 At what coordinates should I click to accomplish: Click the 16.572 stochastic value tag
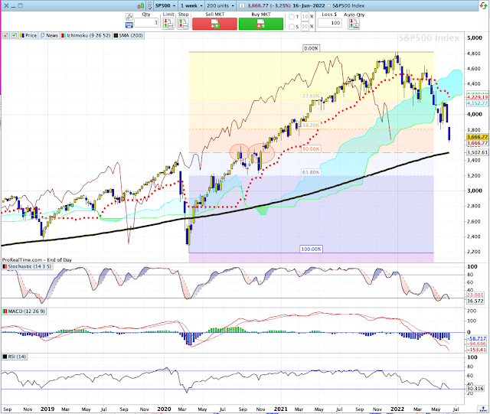(475, 301)
